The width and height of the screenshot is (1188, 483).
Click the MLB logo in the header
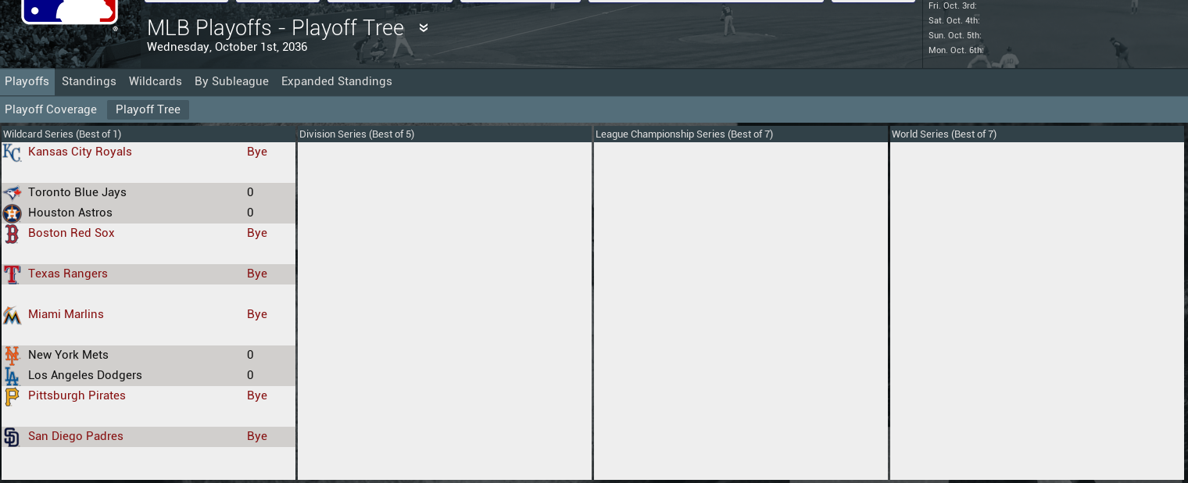tap(70, 13)
